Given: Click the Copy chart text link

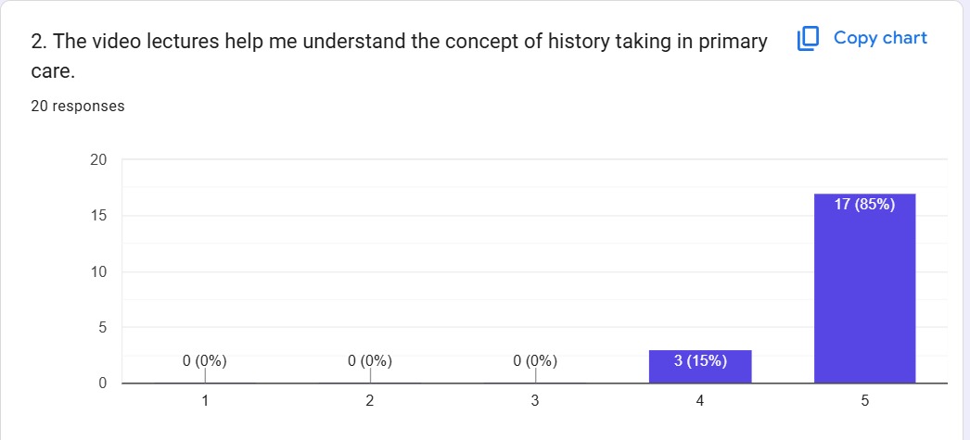Looking at the screenshot, I should [x=880, y=38].
